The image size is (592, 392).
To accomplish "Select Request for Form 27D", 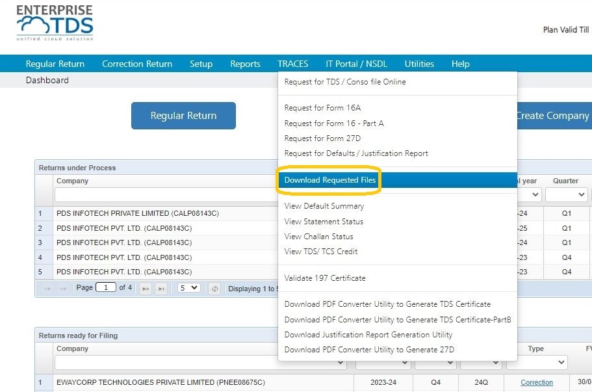I will [322, 138].
